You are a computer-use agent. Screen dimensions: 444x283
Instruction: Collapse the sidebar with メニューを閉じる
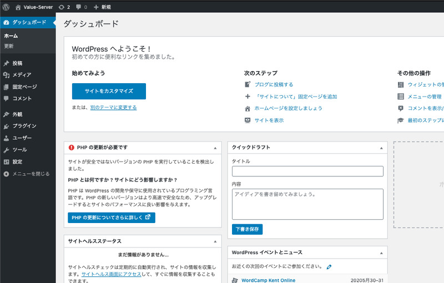pyautogui.click(x=27, y=174)
